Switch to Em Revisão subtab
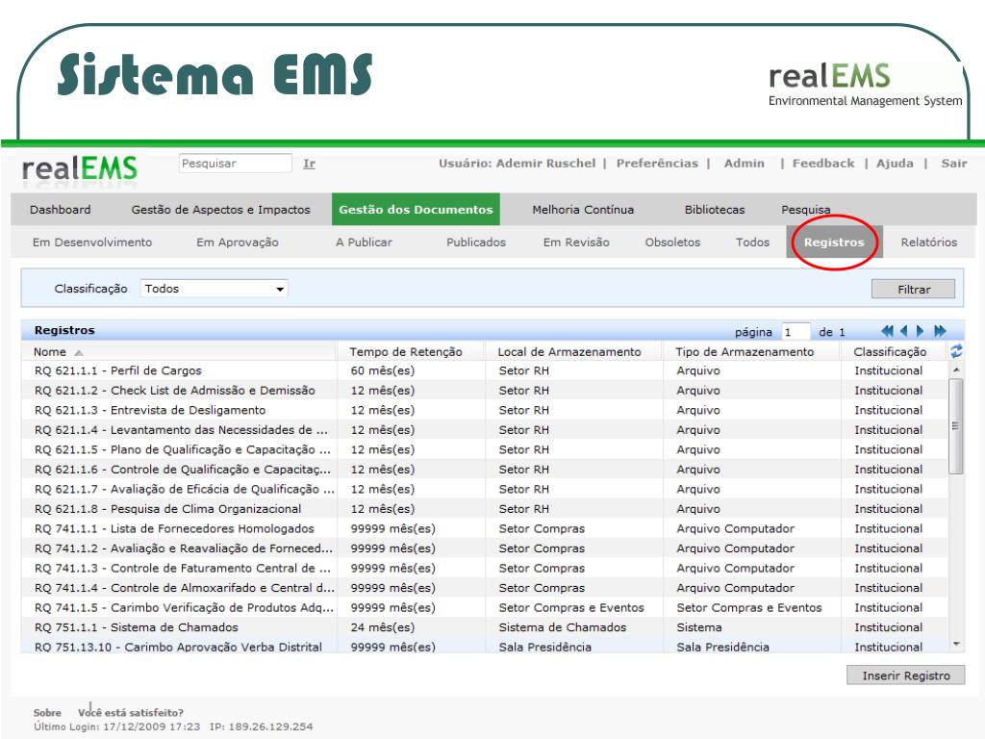This screenshot has width=985, height=739. pyautogui.click(x=576, y=242)
